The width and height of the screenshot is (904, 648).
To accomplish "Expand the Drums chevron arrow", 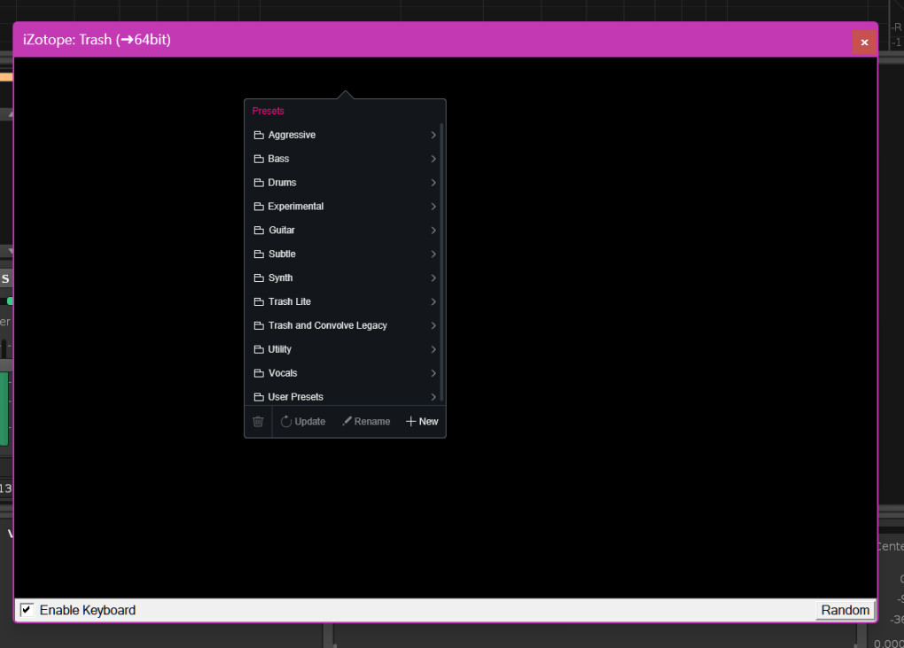I will pyautogui.click(x=433, y=183).
